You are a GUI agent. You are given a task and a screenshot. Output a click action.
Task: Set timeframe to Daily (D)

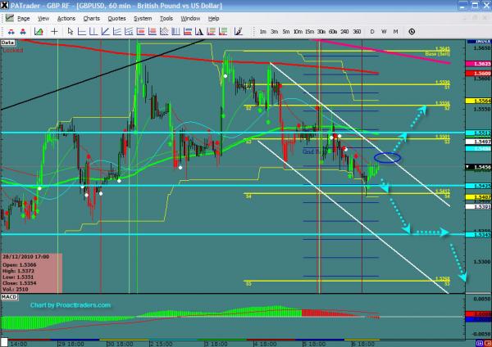click(x=371, y=31)
